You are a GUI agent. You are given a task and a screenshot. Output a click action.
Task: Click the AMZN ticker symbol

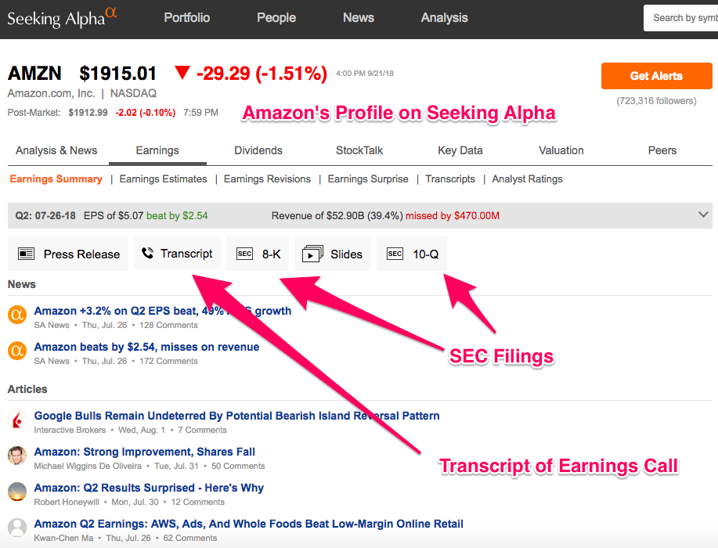coord(34,74)
